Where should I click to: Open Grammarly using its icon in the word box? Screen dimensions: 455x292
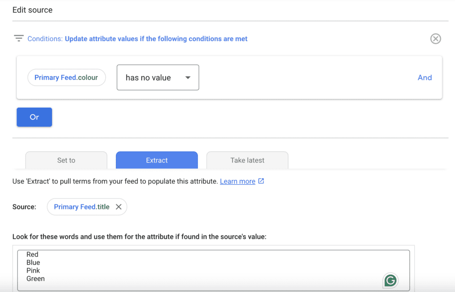(x=390, y=280)
